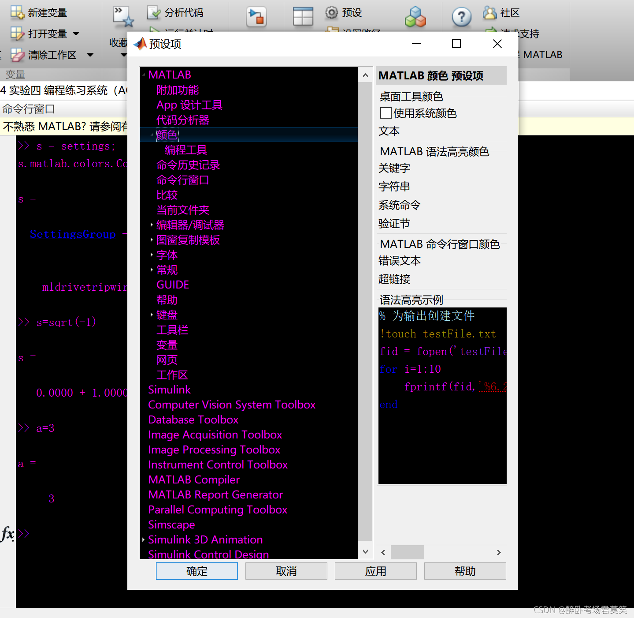
Task: Click the Favorites (收藏夹) star icon
Action: coord(123,17)
